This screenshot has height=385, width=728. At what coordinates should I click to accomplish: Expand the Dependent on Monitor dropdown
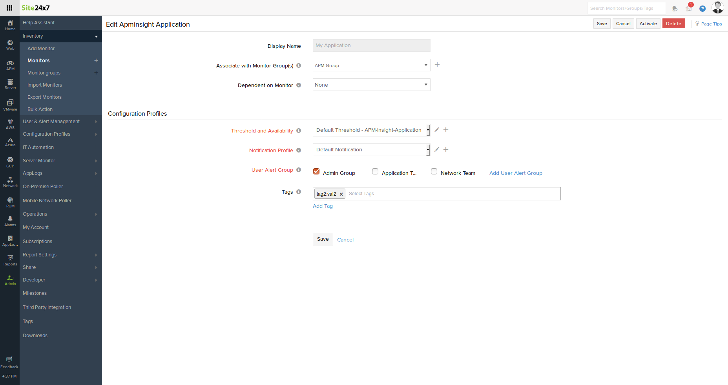coord(371,85)
